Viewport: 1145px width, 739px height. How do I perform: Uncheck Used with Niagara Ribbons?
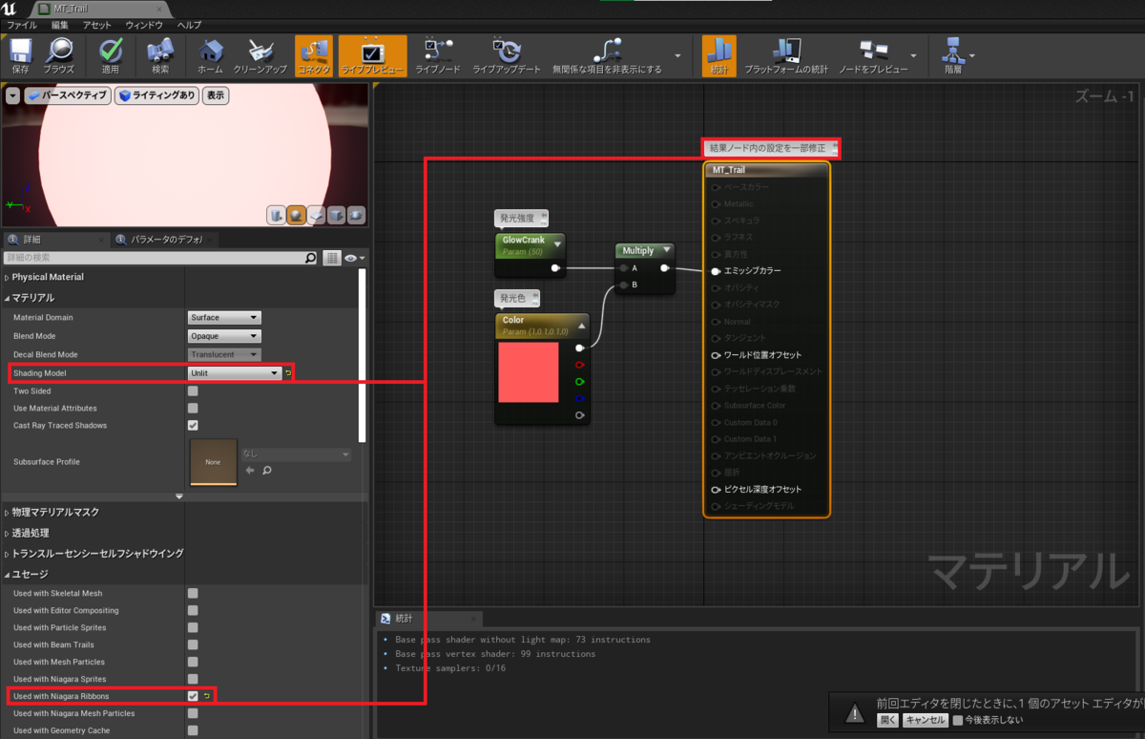click(193, 696)
